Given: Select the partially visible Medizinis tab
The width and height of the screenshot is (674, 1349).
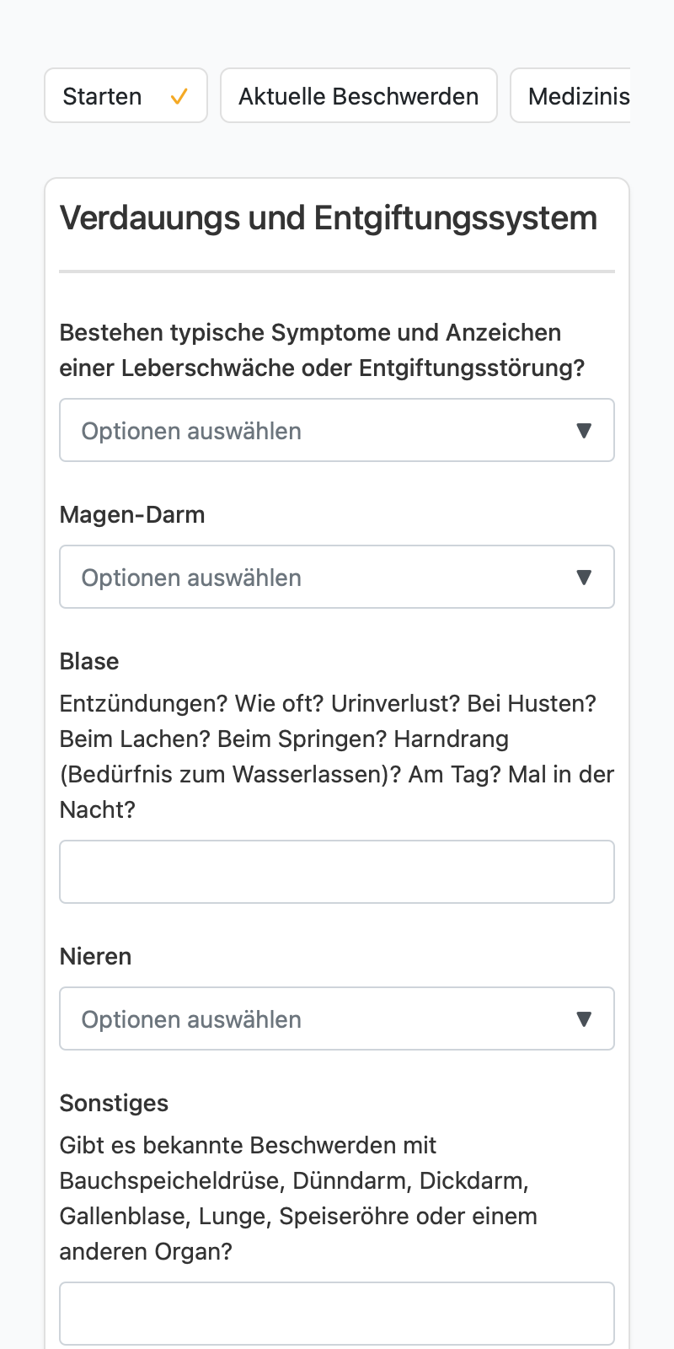Looking at the screenshot, I should coord(570,95).
